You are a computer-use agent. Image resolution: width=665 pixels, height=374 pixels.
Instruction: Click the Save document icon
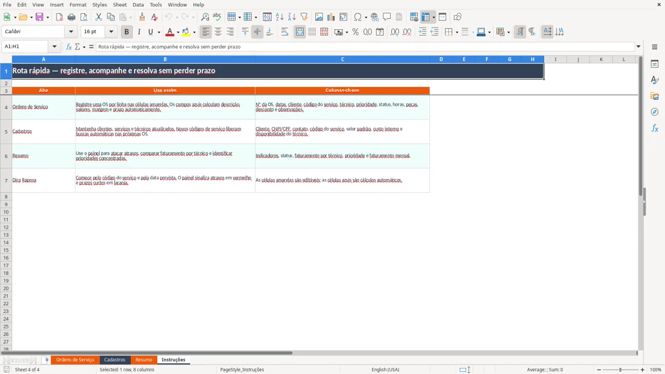[x=39, y=17]
